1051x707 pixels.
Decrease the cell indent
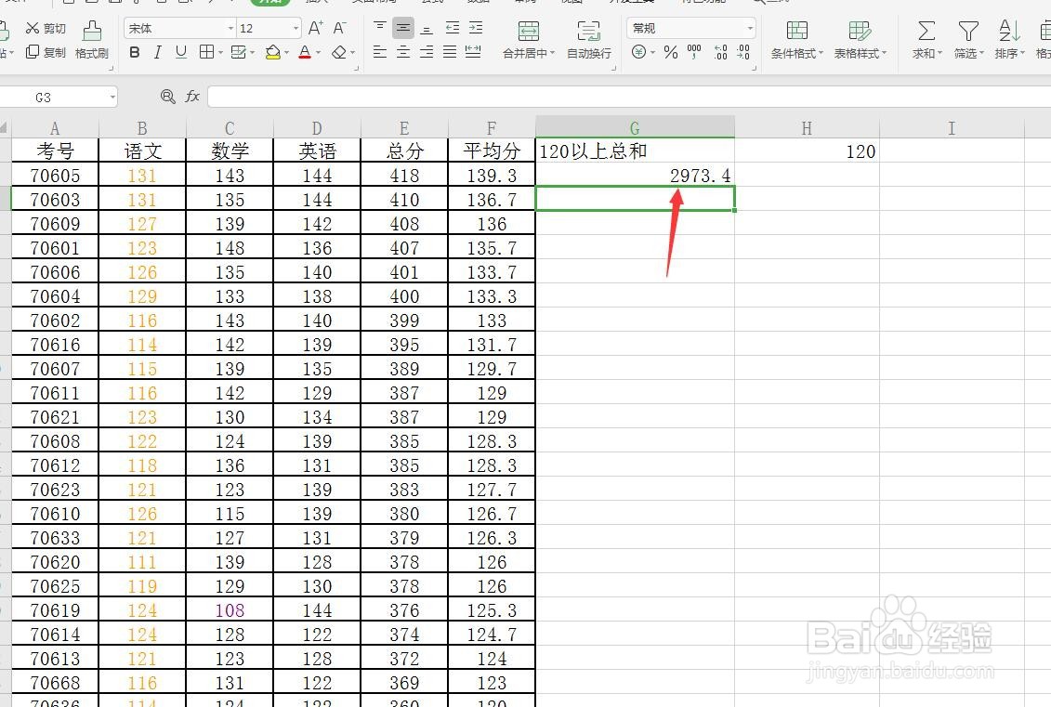click(x=453, y=28)
